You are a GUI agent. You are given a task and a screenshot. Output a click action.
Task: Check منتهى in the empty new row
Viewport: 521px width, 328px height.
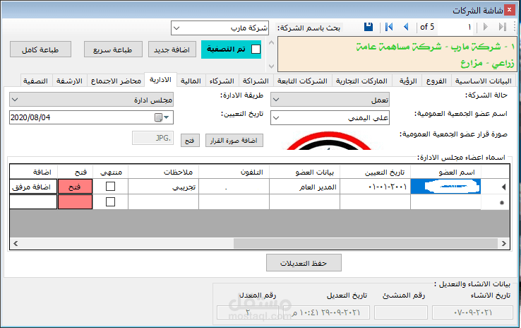(x=110, y=202)
